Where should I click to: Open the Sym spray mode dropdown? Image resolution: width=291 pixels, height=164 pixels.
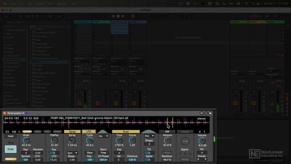pos(72,153)
